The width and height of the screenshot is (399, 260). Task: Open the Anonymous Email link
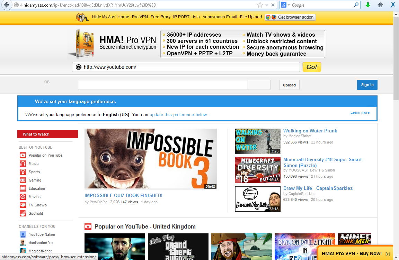(x=220, y=17)
